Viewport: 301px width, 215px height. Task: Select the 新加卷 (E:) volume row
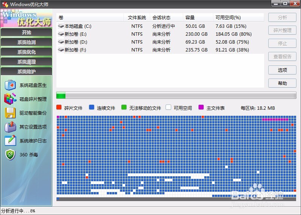(x=160, y=34)
